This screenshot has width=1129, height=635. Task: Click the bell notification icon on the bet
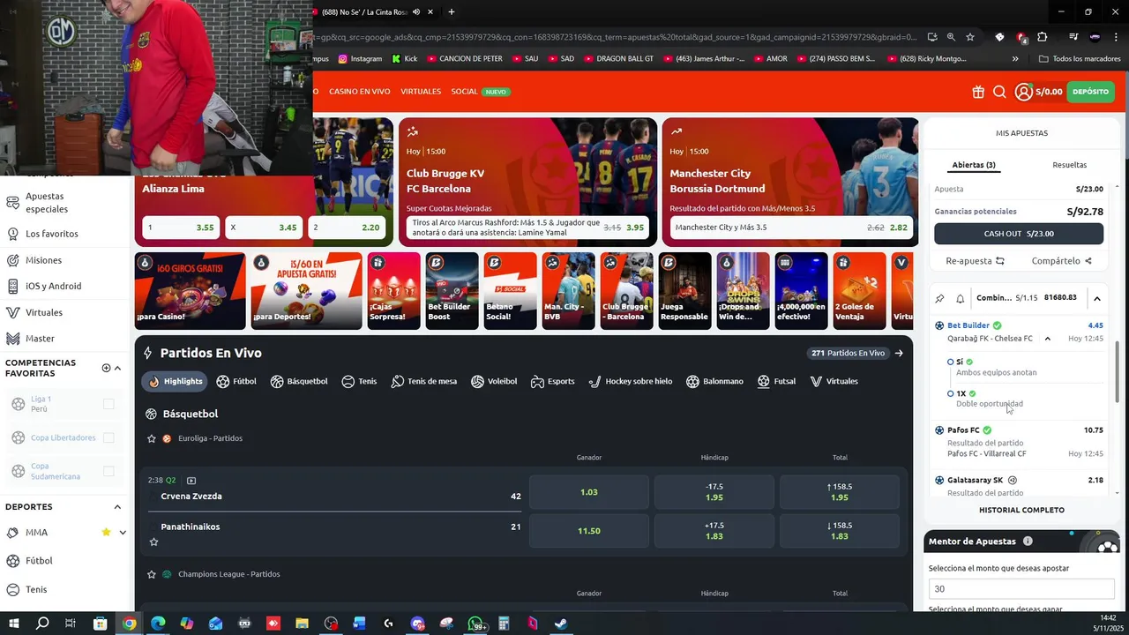click(960, 299)
